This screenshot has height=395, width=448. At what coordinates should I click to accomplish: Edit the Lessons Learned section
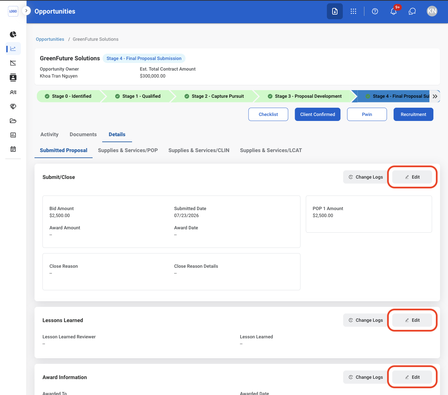412,320
